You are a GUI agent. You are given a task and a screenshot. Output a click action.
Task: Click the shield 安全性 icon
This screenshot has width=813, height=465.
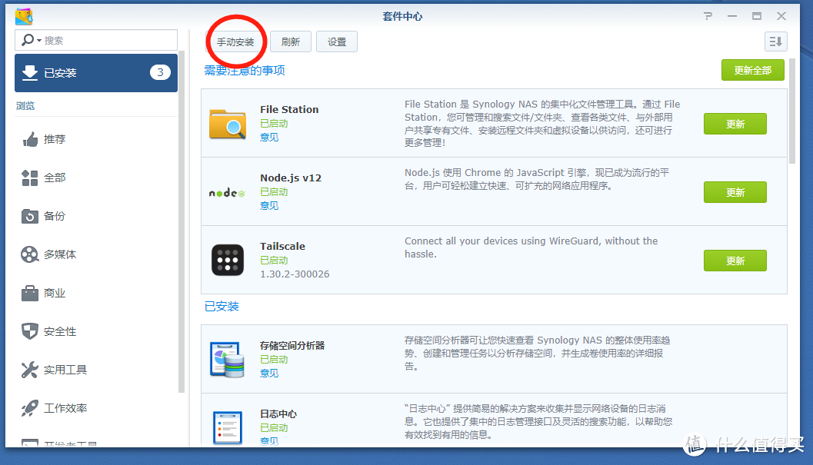[x=29, y=331]
